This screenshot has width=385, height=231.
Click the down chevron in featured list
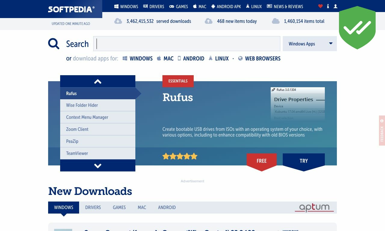coord(98,165)
